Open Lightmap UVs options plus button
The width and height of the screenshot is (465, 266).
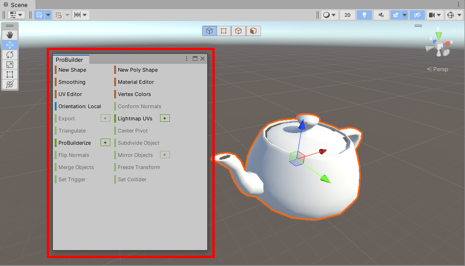click(165, 118)
